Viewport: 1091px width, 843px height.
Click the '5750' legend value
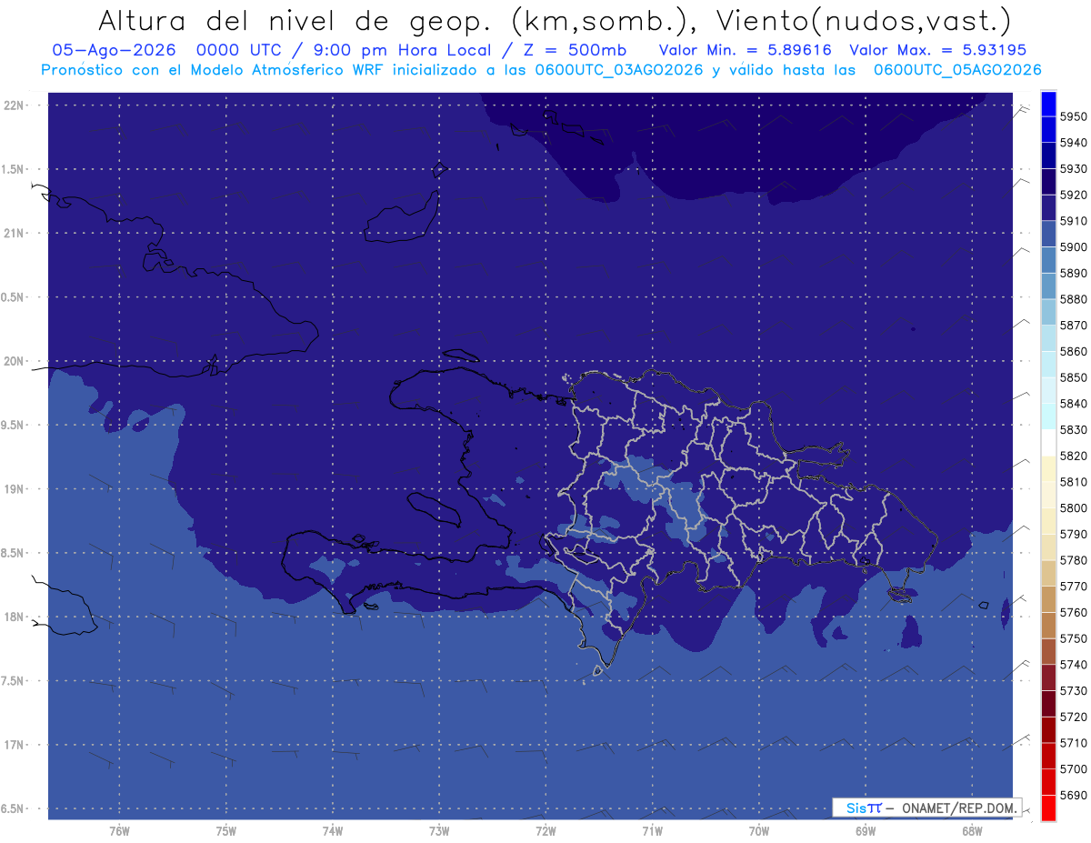(1075, 638)
